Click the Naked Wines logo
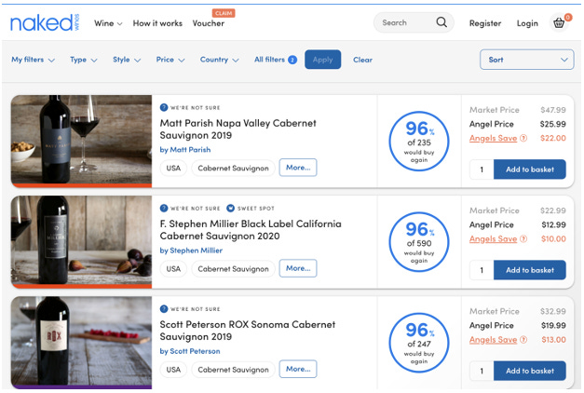The height and width of the screenshot is (393, 584). point(45,22)
